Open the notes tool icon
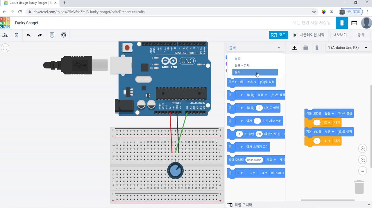Viewport: 372px width, 209px height. click(52, 35)
